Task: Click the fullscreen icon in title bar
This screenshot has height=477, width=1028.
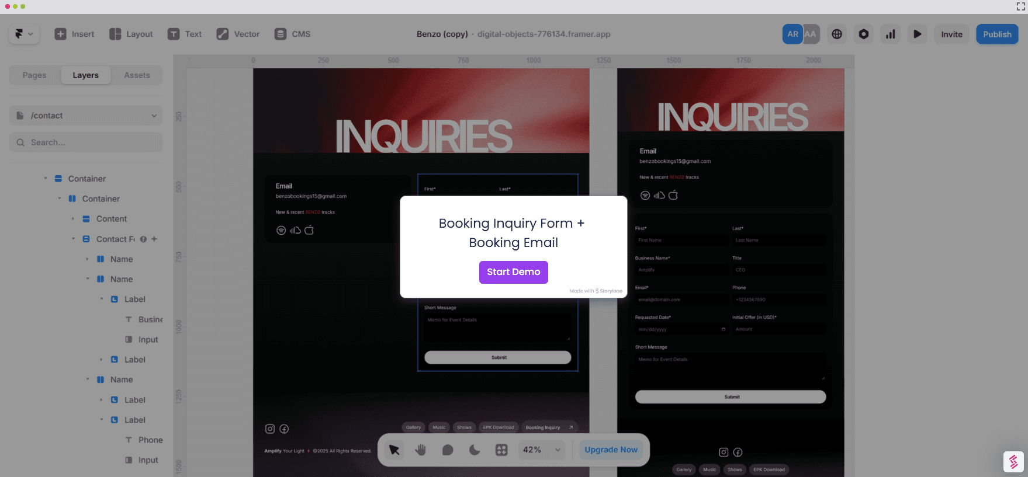Action: (x=1020, y=6)
